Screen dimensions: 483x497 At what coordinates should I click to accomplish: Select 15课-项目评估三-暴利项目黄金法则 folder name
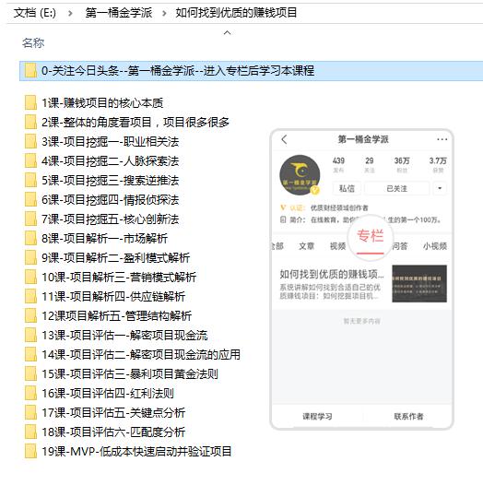tap(130, 374)
